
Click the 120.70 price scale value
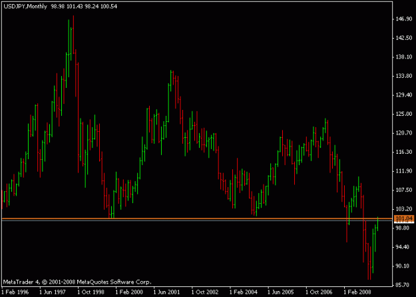pyautogui.click(x=404, y=133)
